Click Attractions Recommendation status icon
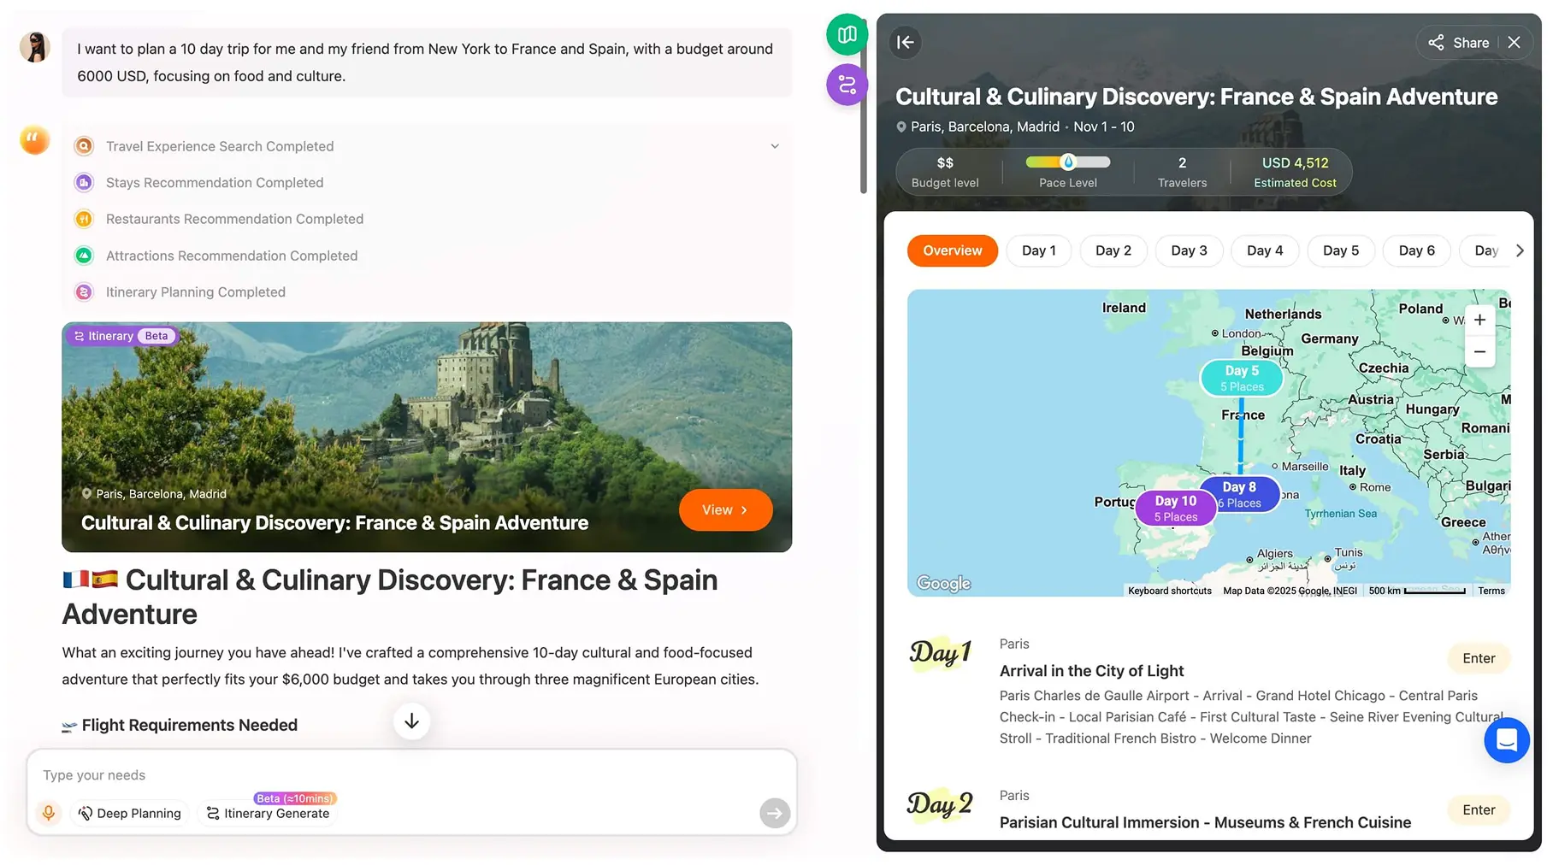The image size is (1553, 865). click(84, 256)
